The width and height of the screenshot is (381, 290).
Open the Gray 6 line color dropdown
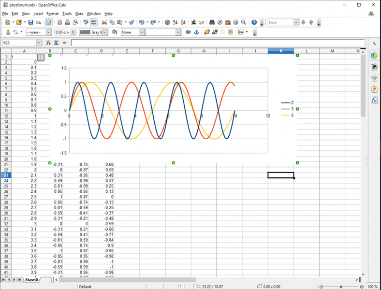tap(106, 32)
